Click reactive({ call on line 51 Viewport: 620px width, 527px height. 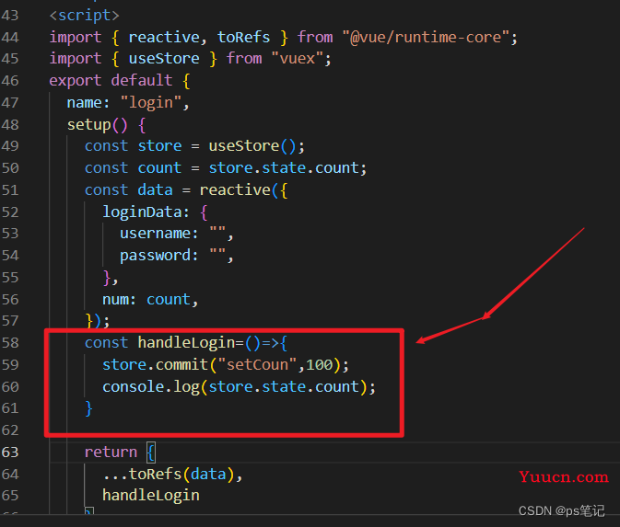click(243, 190)
